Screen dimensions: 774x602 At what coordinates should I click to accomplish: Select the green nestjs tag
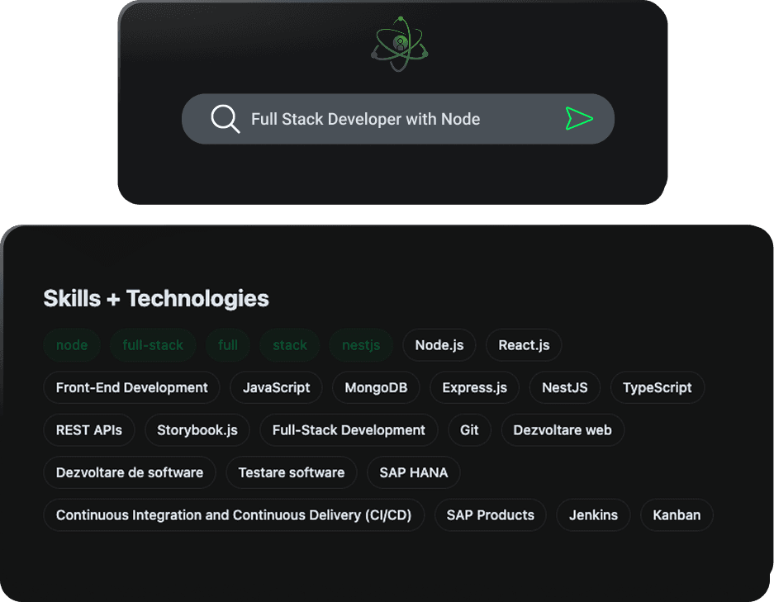[x=361, y=345]
